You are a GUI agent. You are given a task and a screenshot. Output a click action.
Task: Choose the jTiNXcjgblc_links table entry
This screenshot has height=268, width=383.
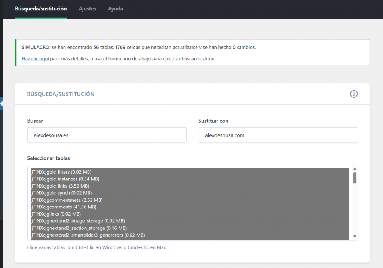click(60, 186)
